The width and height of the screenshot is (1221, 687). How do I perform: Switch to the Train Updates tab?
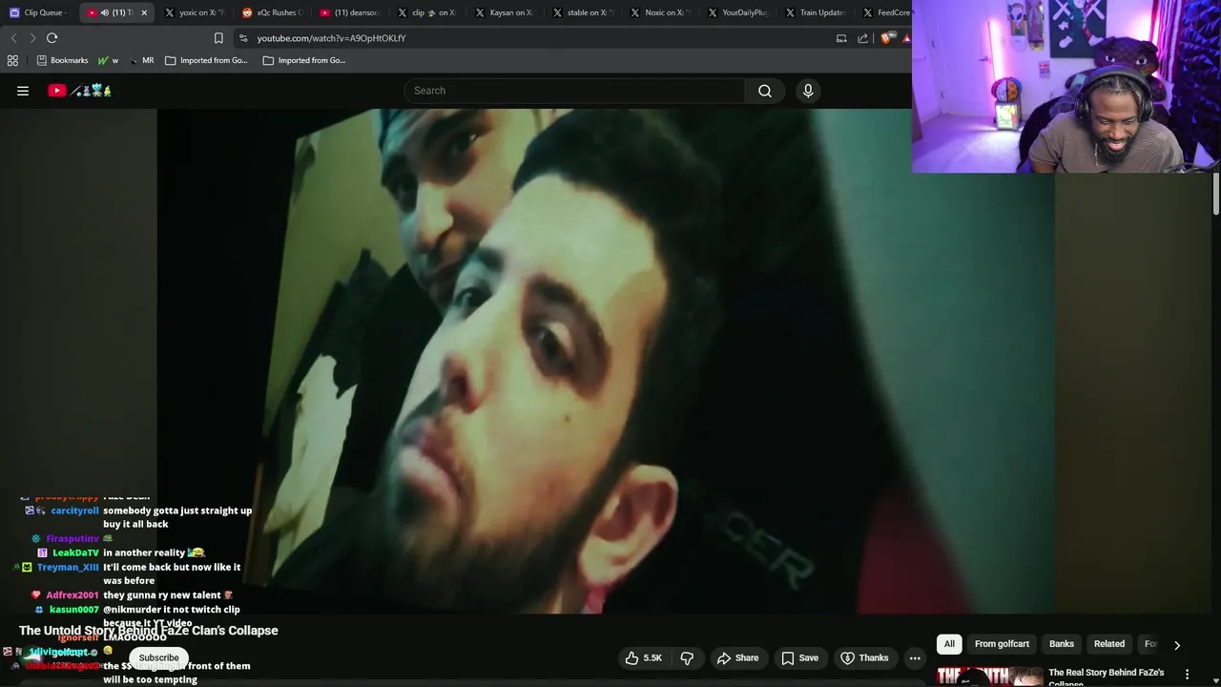coord(815,12)
